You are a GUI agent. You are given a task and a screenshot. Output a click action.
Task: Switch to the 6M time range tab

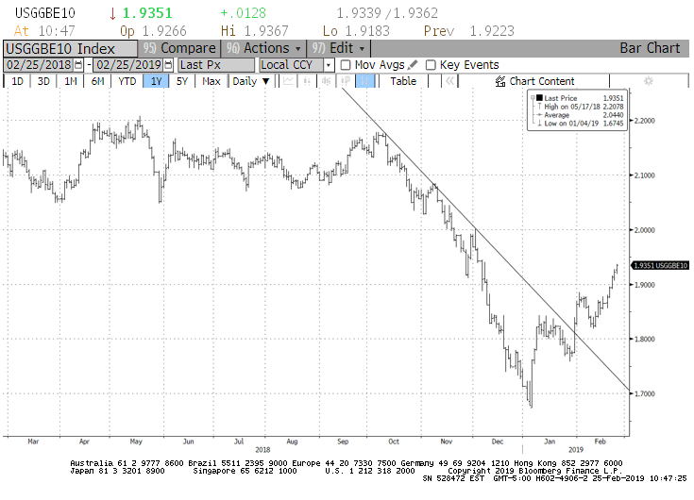(97, 81)
